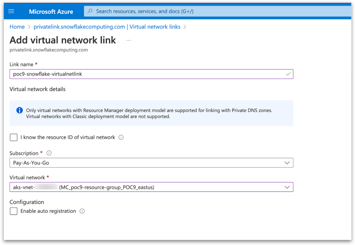
Task: Click the auto registration info icon
Action: click(x=82, y=211)
